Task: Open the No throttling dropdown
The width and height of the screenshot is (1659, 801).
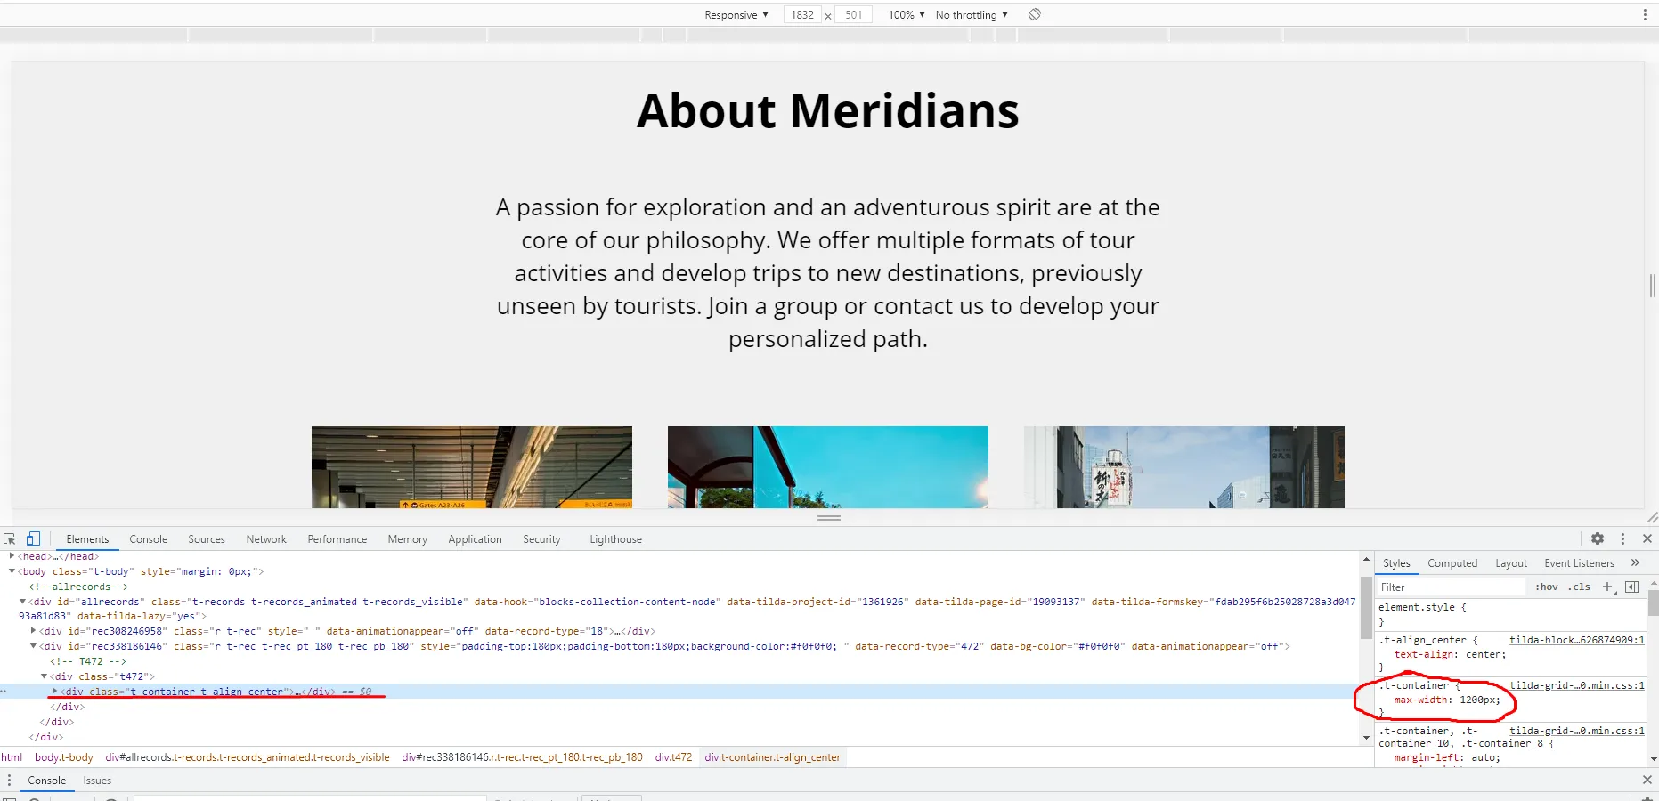Action: 972,15
